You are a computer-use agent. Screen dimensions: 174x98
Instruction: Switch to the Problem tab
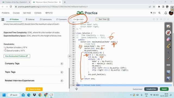(14, 19)
